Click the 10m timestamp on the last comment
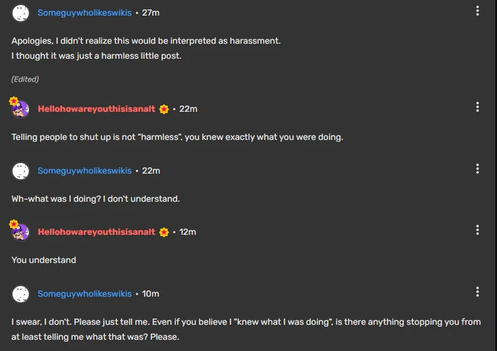The height and width of the screenshot is (351, 497). point(151,294)
